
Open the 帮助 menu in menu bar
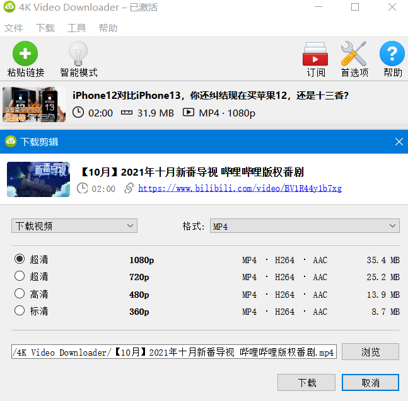pyautogui.click(x=108, y=28)
